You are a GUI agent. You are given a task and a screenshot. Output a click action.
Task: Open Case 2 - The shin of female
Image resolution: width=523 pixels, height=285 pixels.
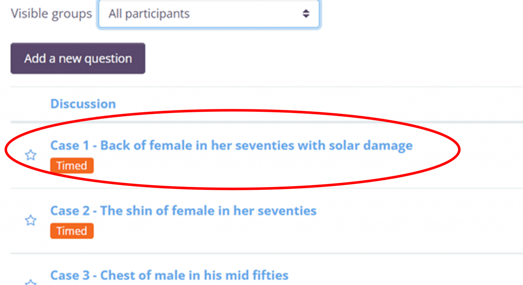[x=184, y=211]
